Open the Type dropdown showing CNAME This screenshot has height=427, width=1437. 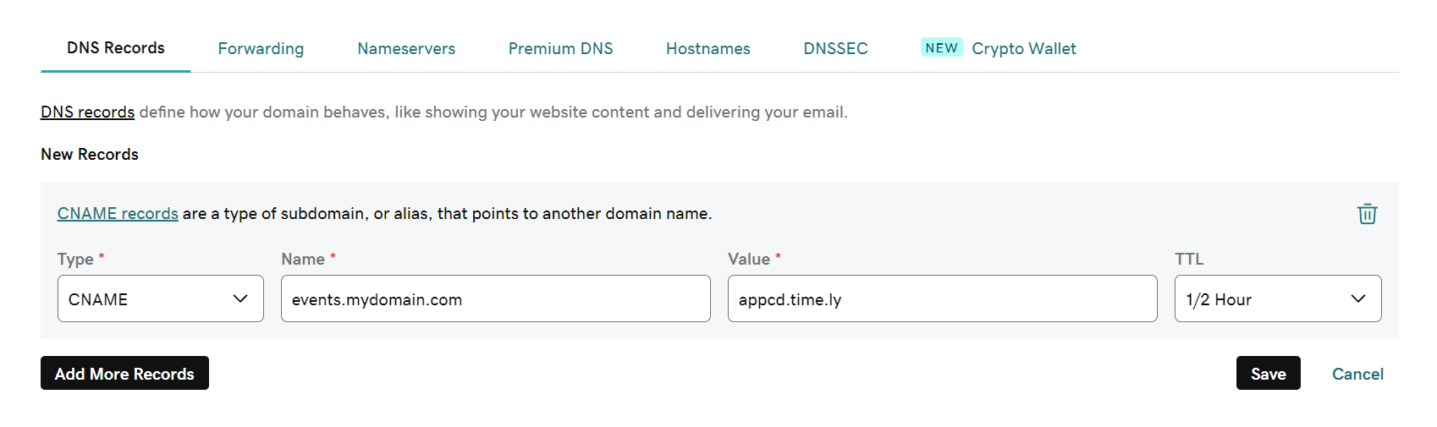coord(160,298)
